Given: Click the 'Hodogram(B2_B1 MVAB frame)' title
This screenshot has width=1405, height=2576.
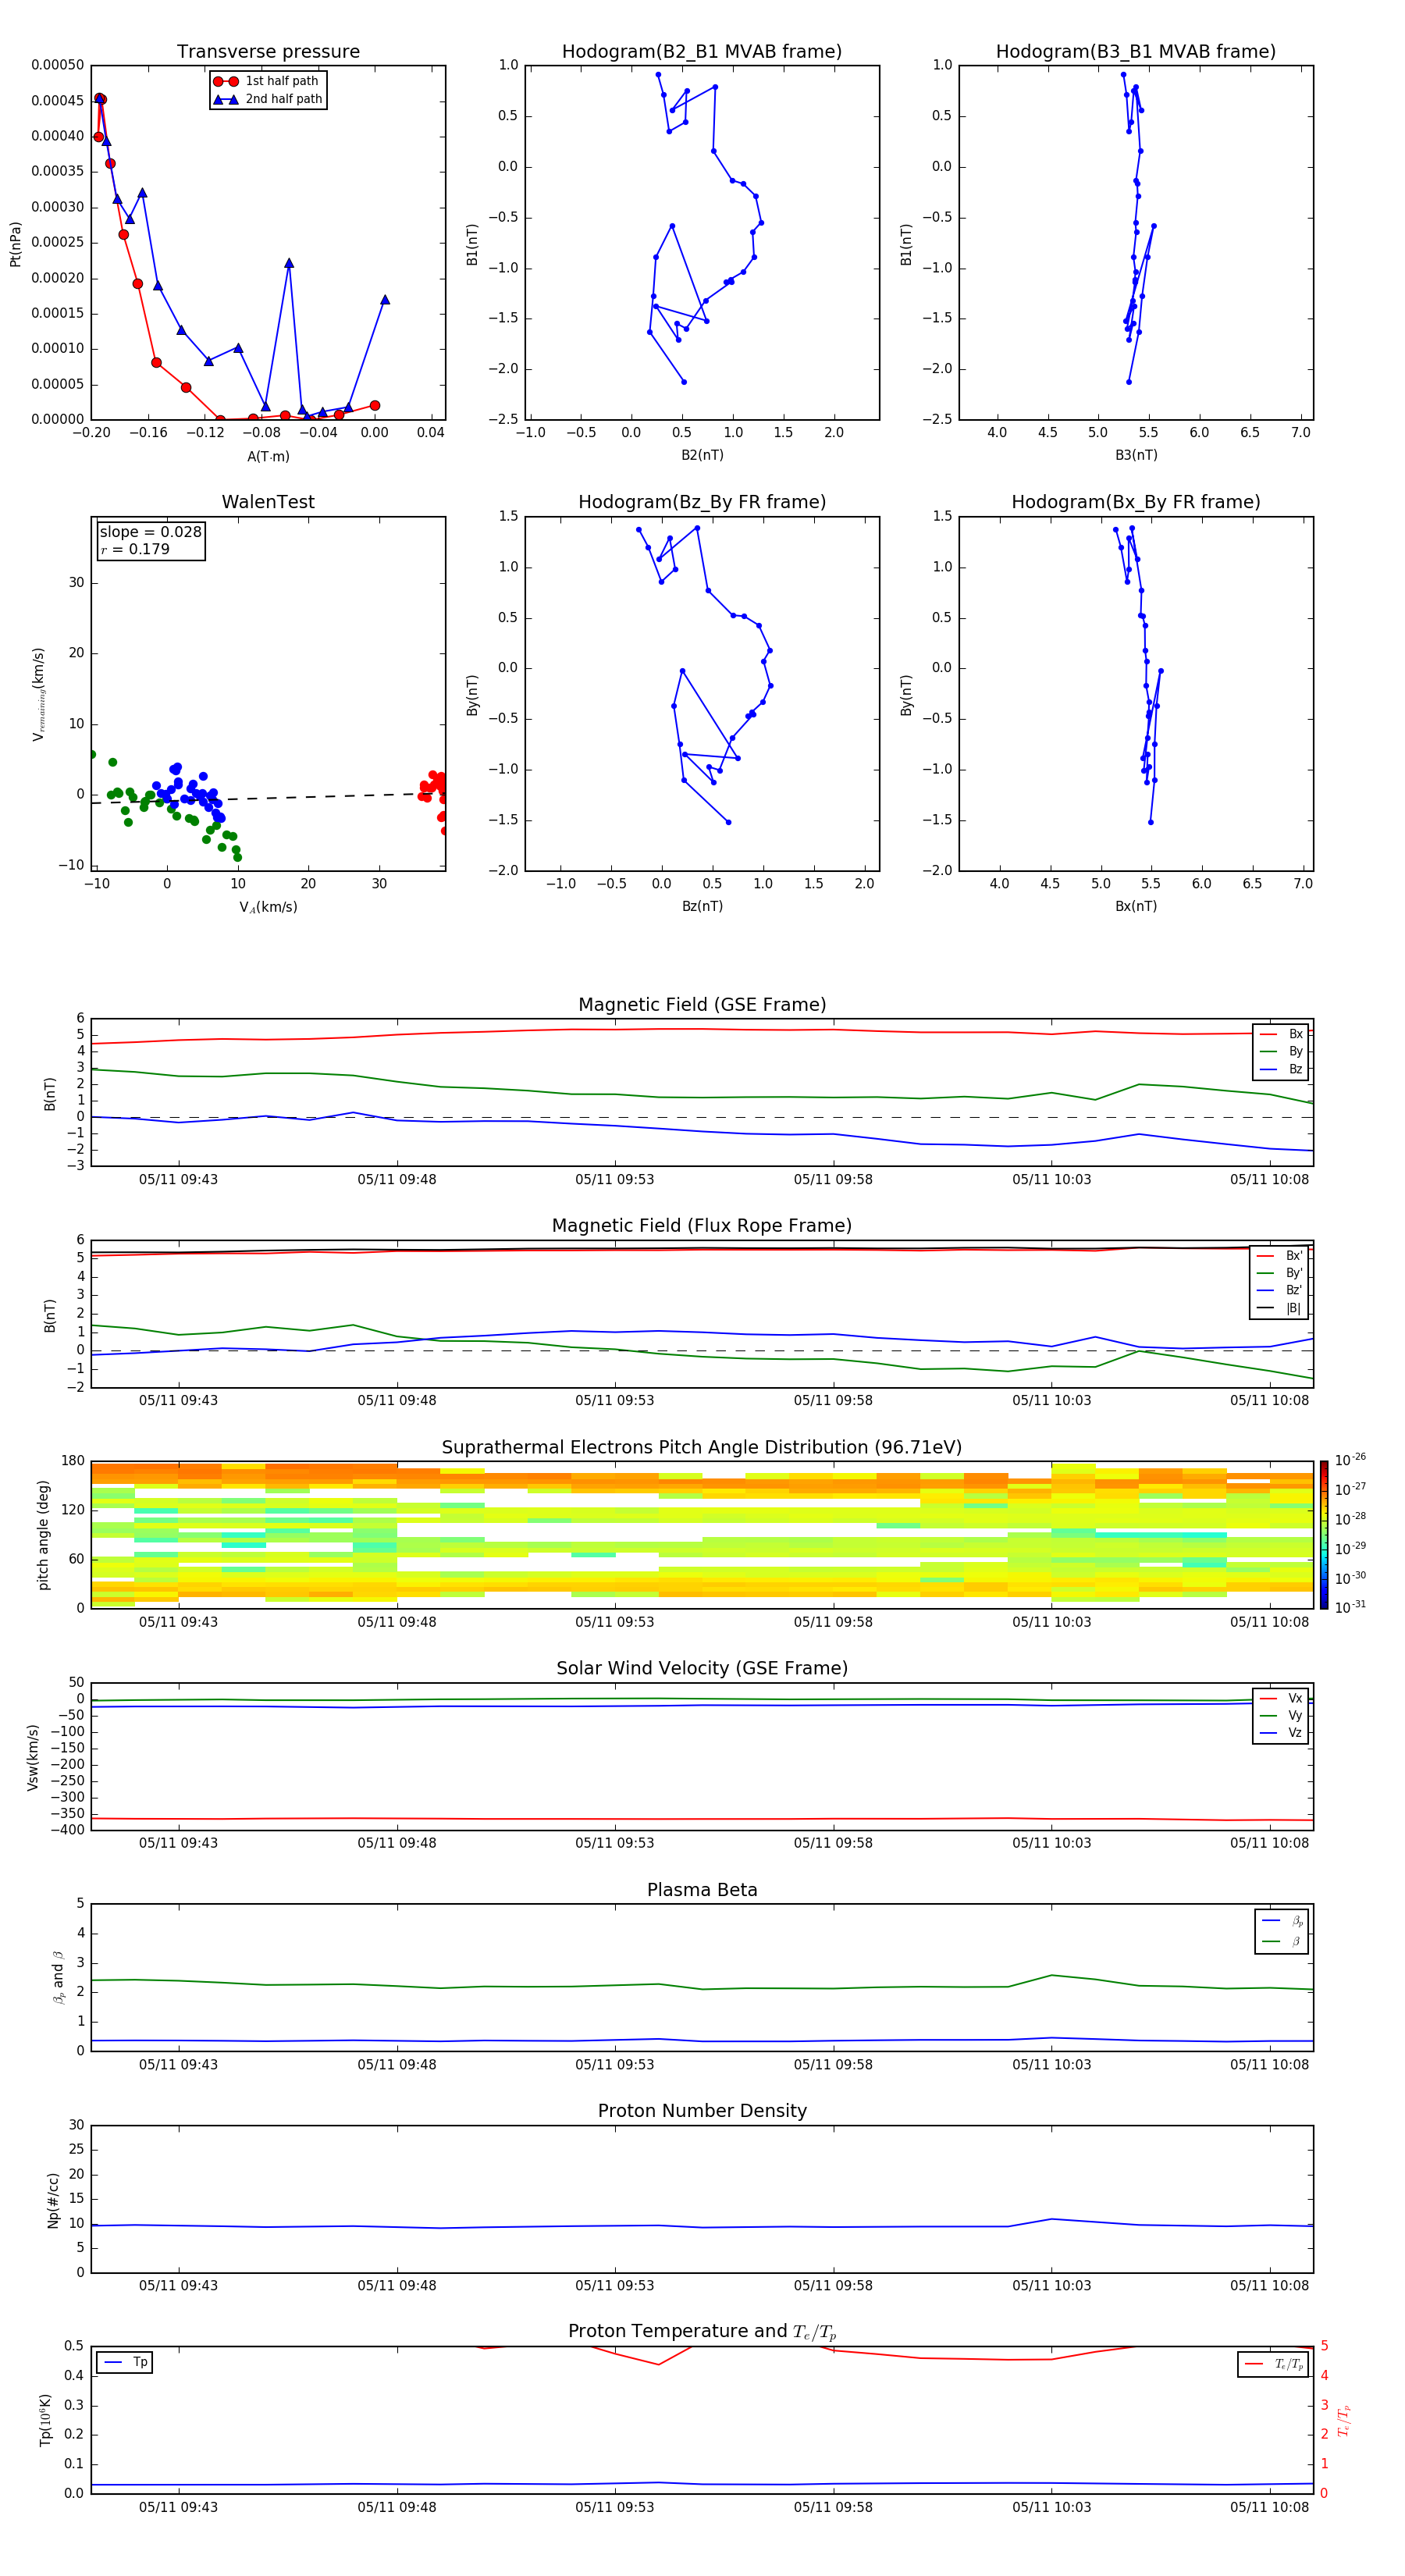Looking at the screenshot, I should tap(702, 51).
